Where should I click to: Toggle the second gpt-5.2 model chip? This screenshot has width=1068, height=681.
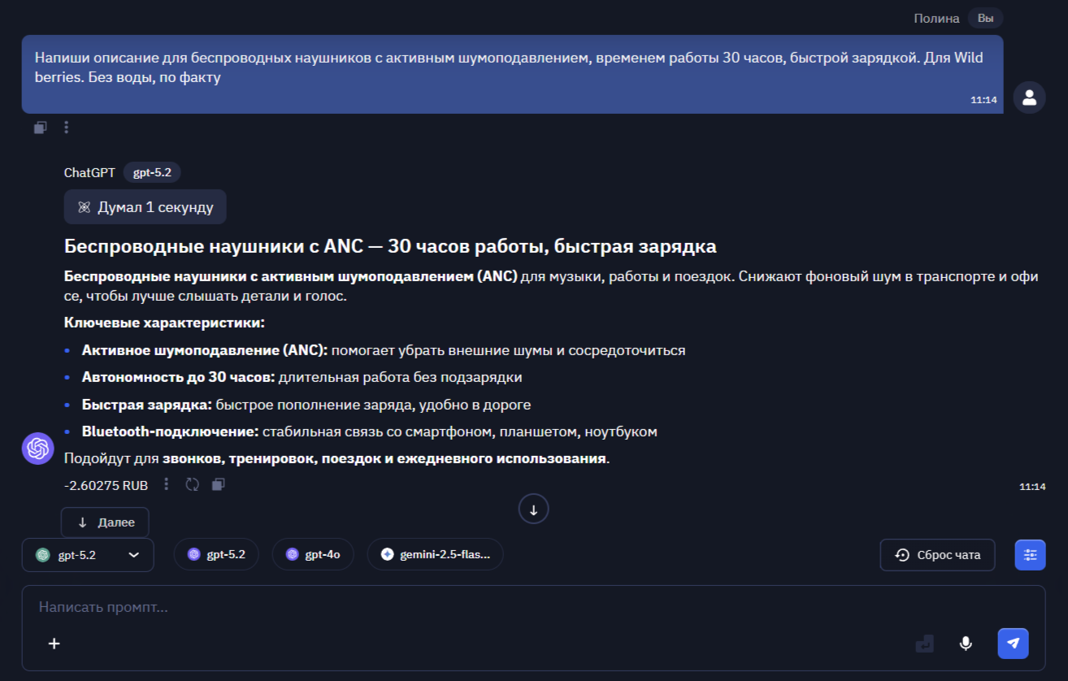coord(216,553)
